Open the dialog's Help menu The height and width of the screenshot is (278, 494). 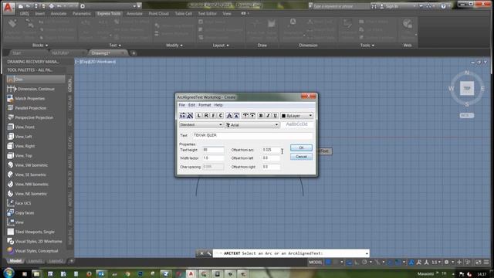coord(218,105)
